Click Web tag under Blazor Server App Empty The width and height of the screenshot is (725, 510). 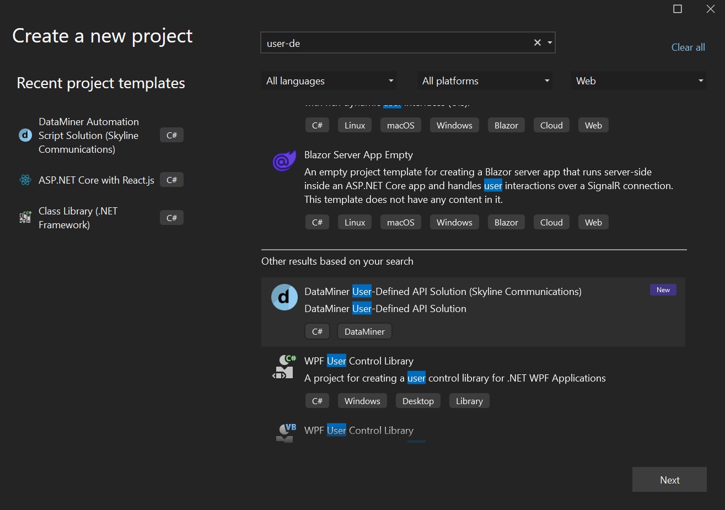click(593, 222)
